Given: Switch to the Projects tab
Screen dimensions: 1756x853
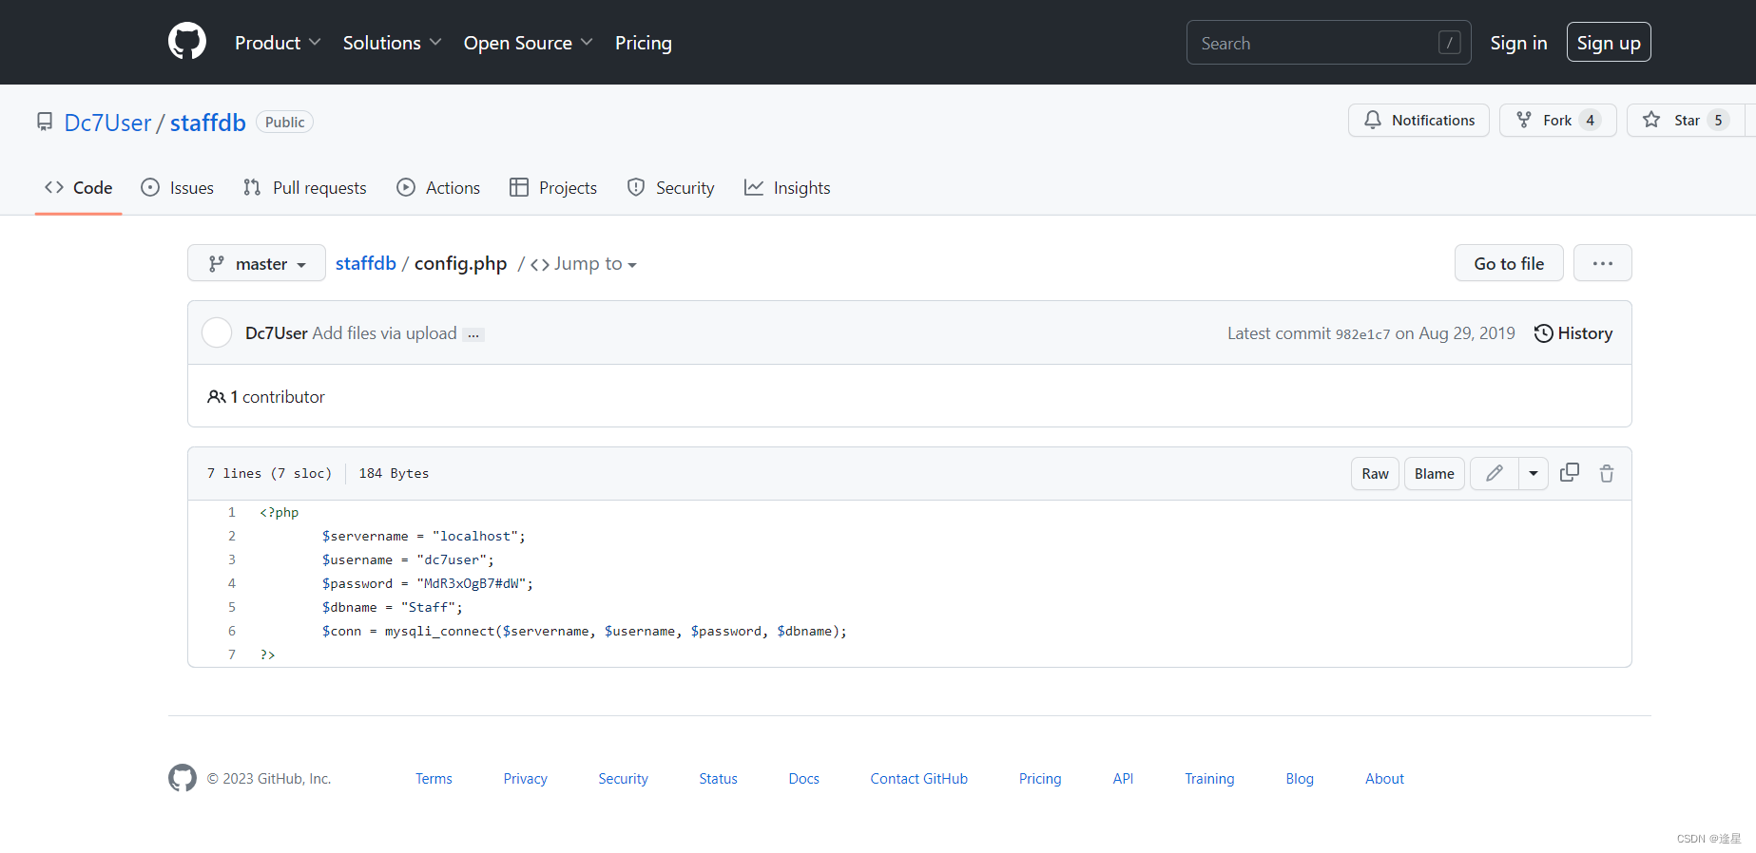Looking at the screenshot, I should pos(553,188).
